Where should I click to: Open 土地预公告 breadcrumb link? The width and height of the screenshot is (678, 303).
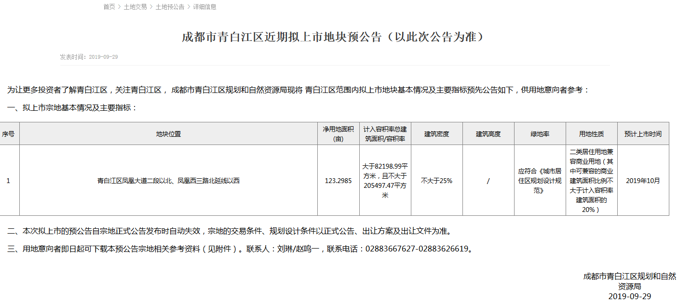pyautogui.click(x=170, y=7)
